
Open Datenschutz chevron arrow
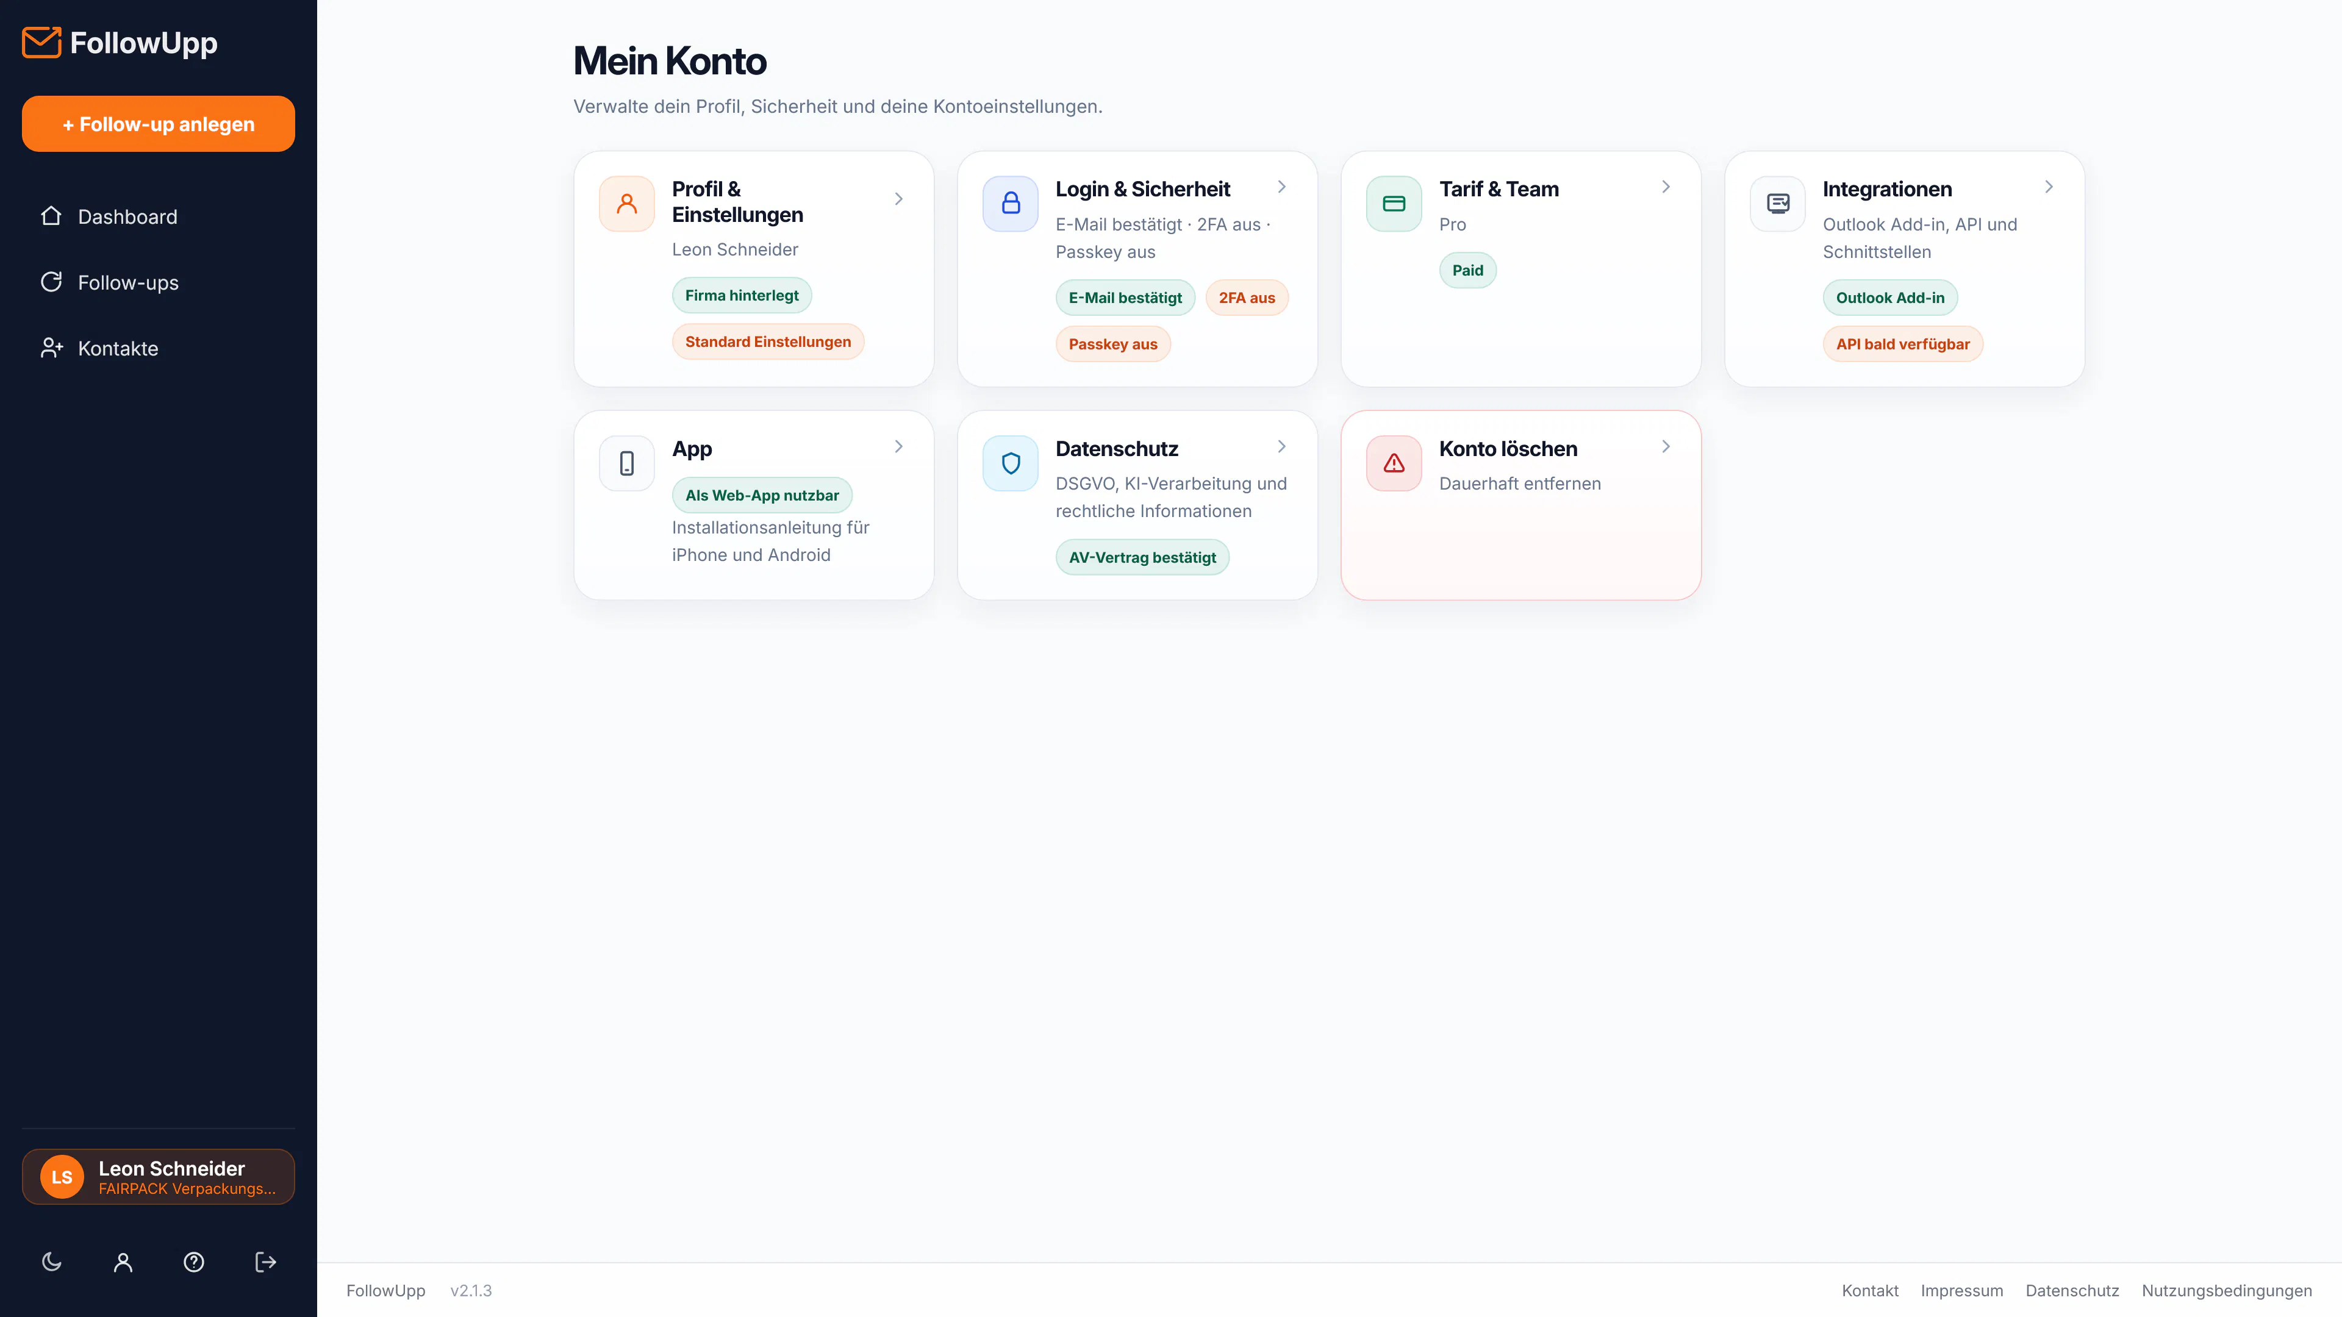(x=1282, y=446)
